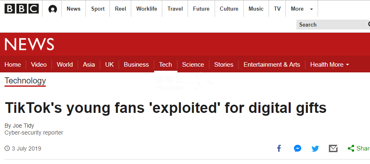370x164 pixels.
Task: Open Entertainment & Arts section
Action: tap(271, 65)
